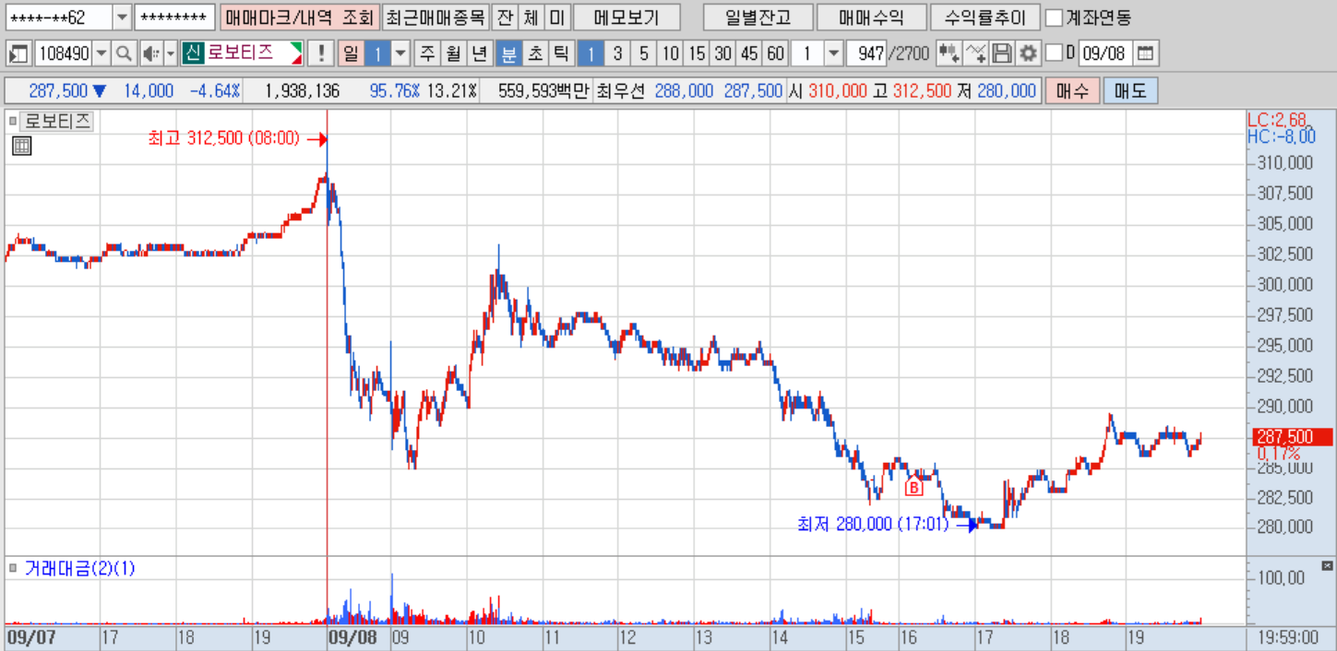This screenshot has width=1337, height=651.
Task: Open dropdown arrow next to speaker icon
Action: coord(170,53)
